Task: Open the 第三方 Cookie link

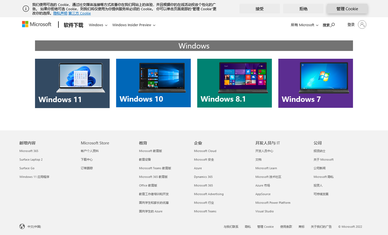Action: [80, 13]
